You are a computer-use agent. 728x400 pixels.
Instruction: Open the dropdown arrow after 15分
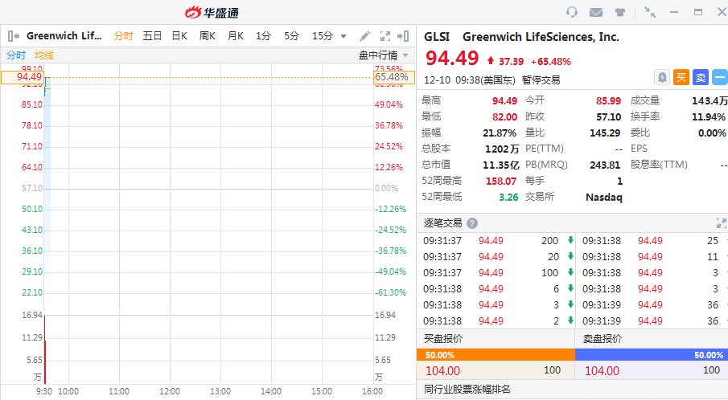point(343,36)
